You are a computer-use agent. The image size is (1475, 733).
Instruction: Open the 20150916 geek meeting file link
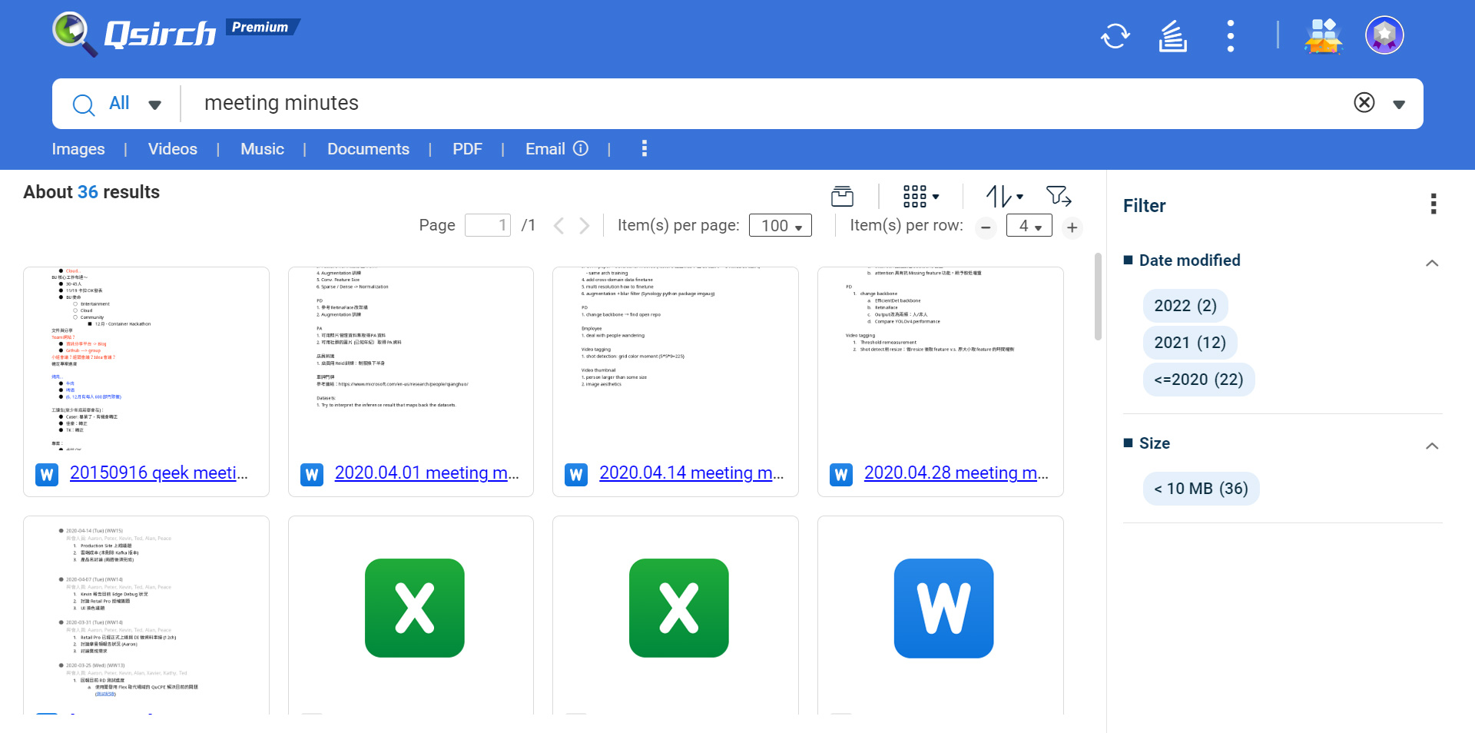coord(158,473)
